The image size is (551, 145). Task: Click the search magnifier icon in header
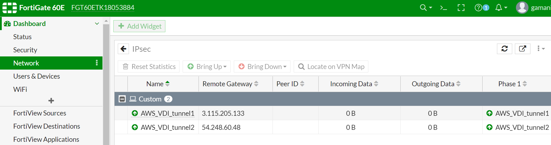coord(423,8)
